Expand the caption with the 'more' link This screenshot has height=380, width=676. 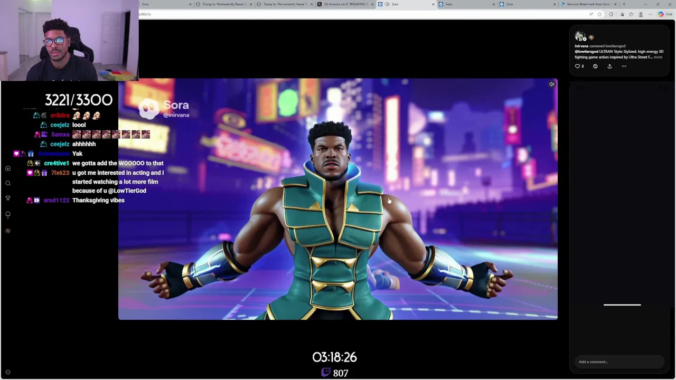tap(658, 57)
